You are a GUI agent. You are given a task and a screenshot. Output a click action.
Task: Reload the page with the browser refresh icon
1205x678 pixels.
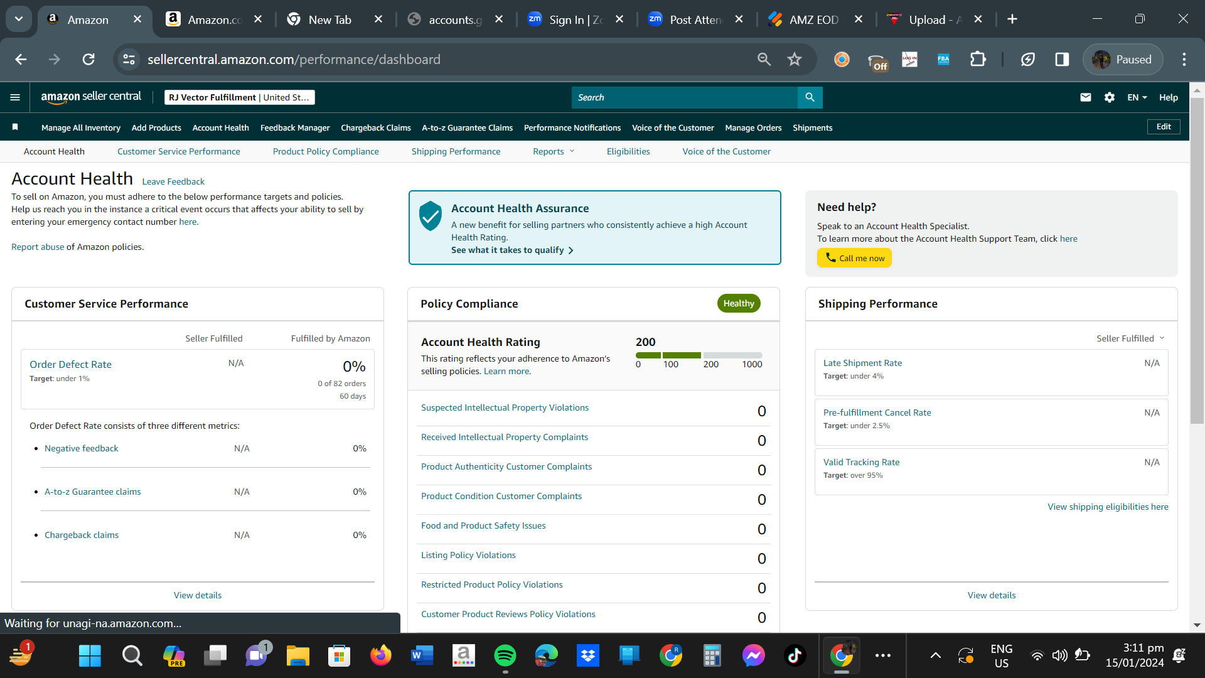pyautogui.click(x=88, y=59)
